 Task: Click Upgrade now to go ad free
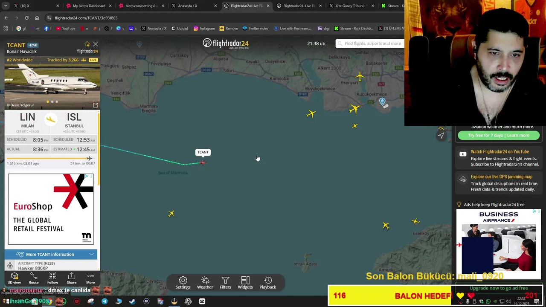point(498,288)
